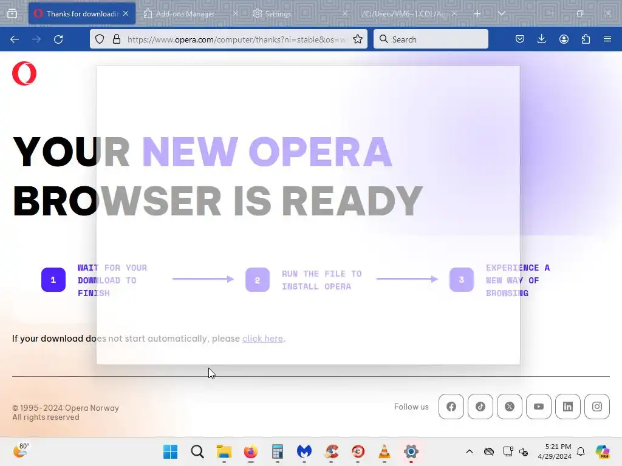Image resolution: width=622 pixels, height=466 pixels.
Task: Open Calculator from the taskbar
Action: [x=277, y=451]
